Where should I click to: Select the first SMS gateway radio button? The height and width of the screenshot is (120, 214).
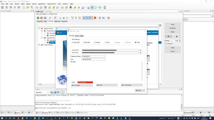coord(73,42)
